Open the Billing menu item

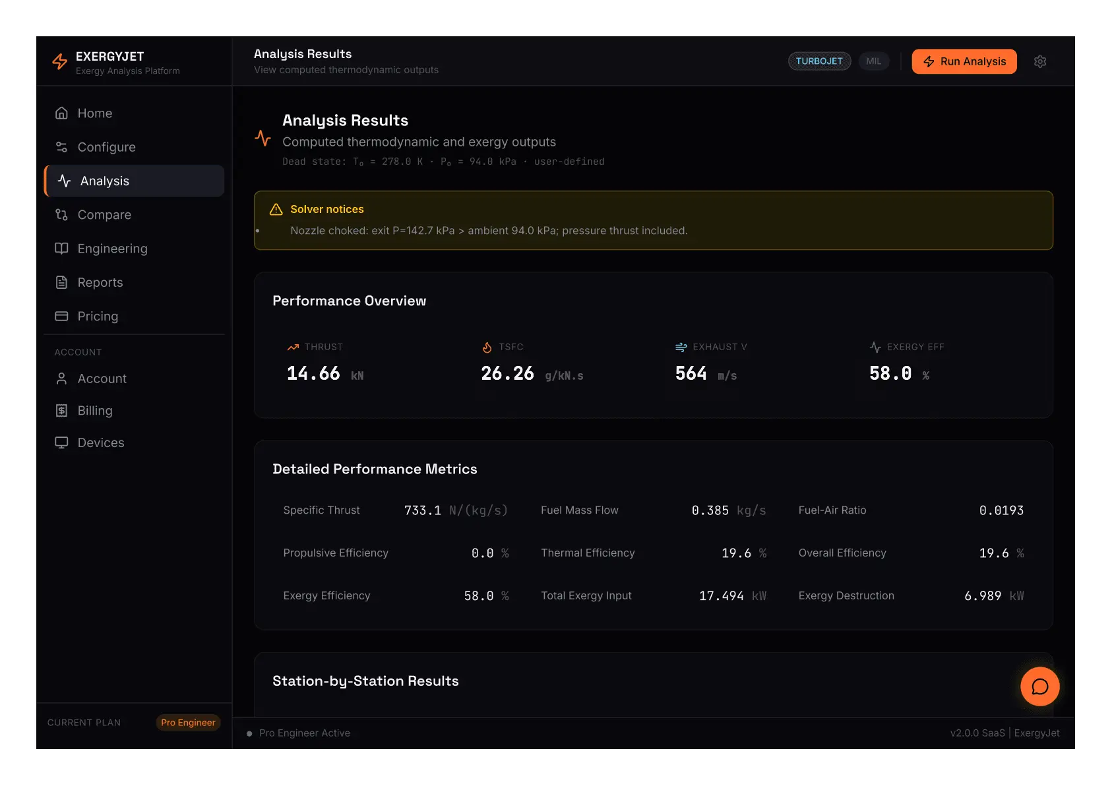pos(134,410)
